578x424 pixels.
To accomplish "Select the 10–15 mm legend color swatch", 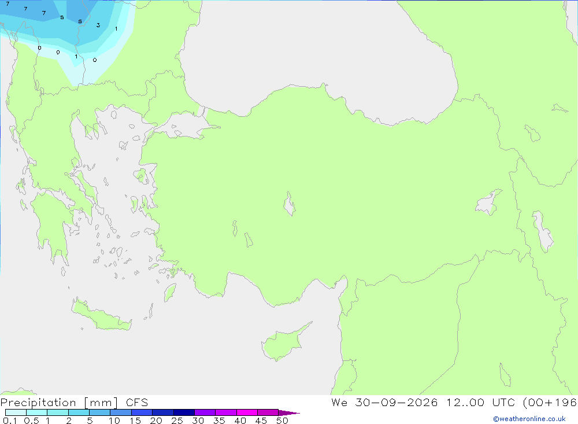I will pyautogui.click(x=121, y=412).
